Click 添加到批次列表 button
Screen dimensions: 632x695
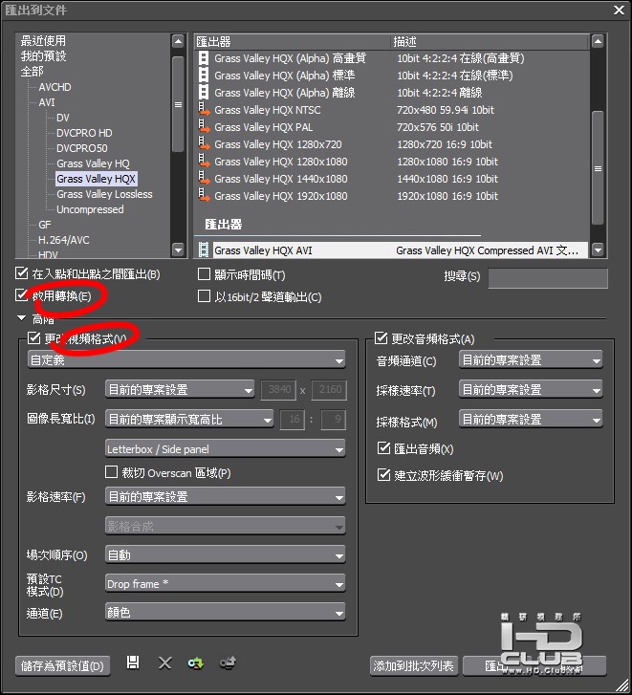pos(413,665)
